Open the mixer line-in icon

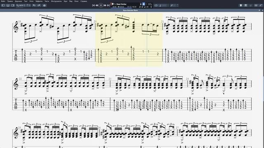[256, 5]
